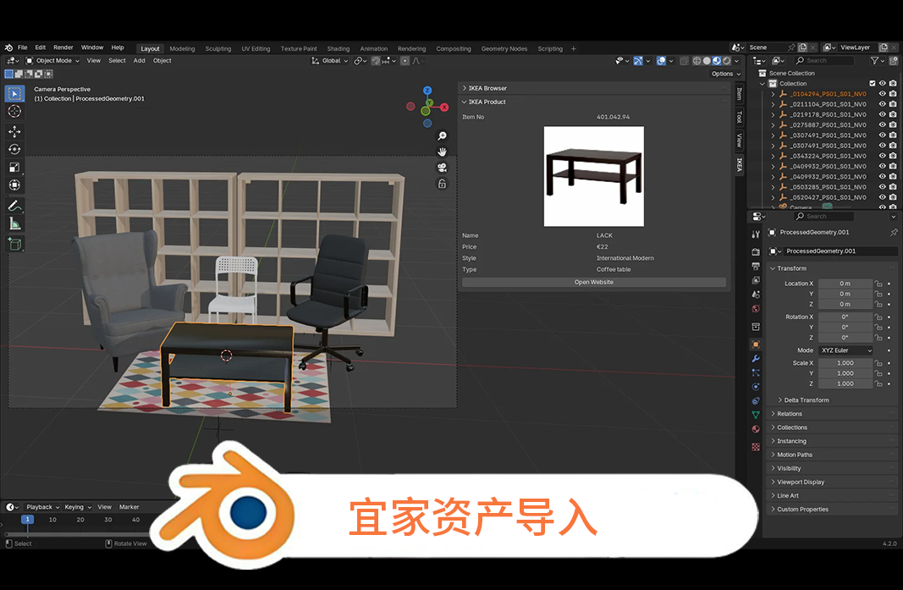Open the viewport Options dropdown

(x=725, y=74)
